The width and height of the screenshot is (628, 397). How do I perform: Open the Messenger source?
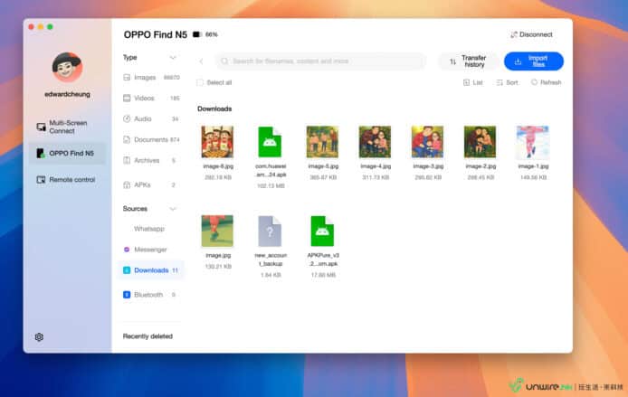tap(151, 250)
